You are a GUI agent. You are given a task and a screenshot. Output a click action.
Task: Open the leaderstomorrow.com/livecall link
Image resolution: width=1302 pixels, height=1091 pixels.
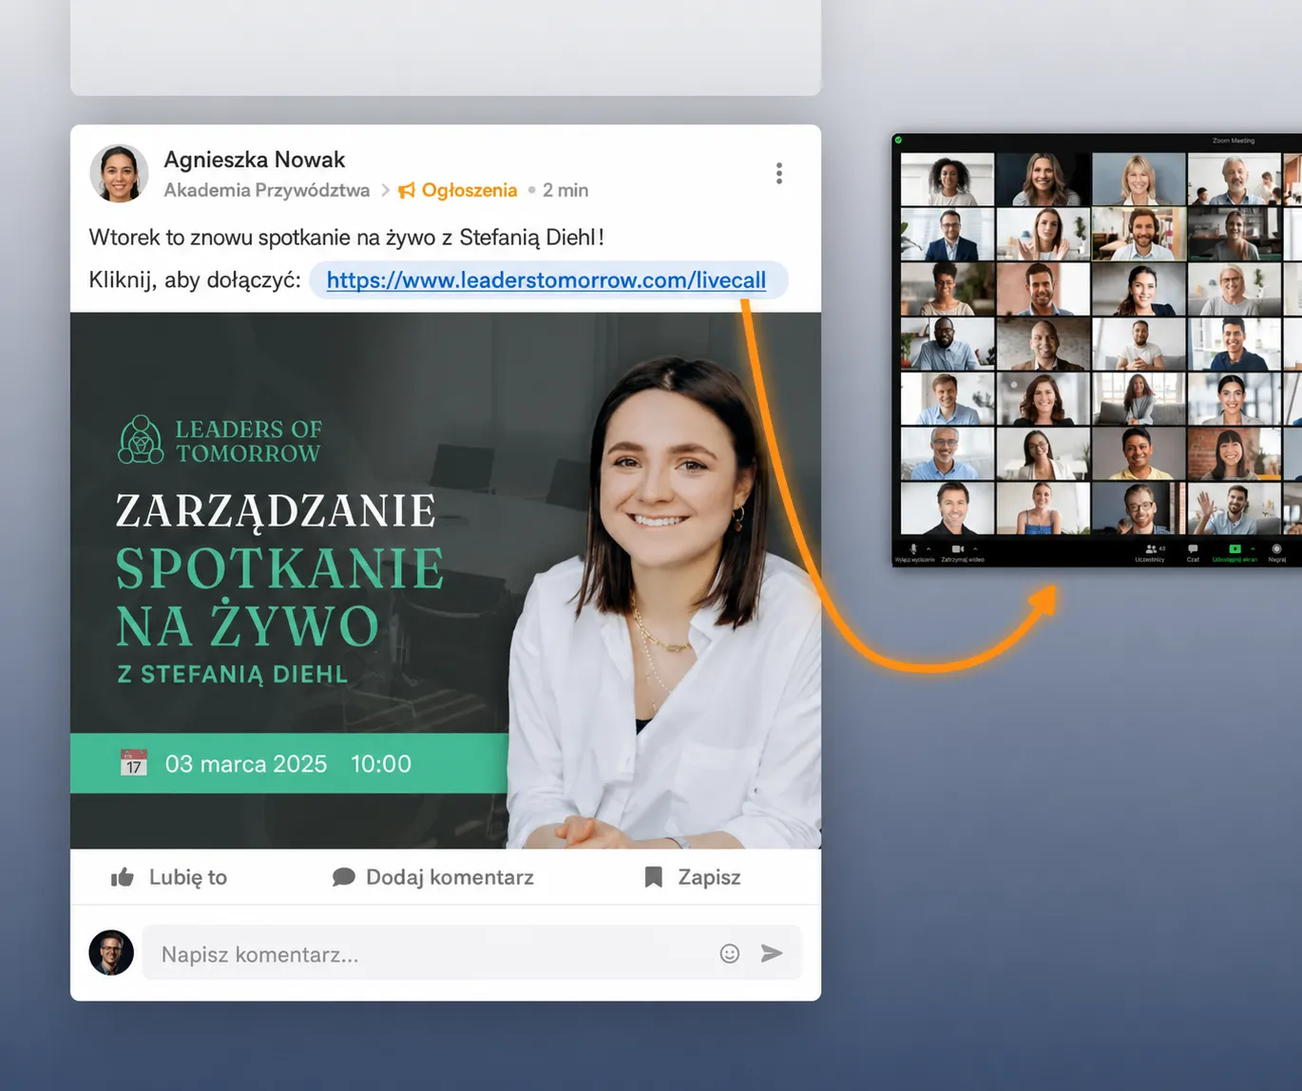click(546, 280)
